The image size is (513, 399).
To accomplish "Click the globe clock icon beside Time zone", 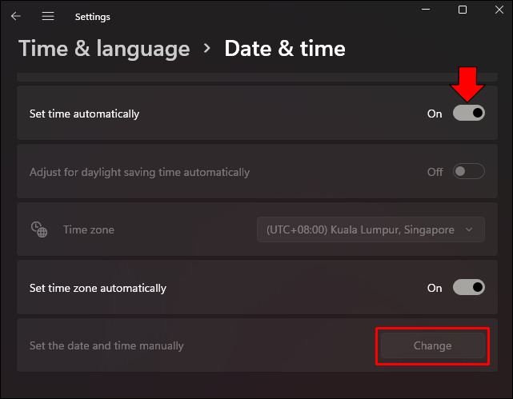I will click(39, 229).
